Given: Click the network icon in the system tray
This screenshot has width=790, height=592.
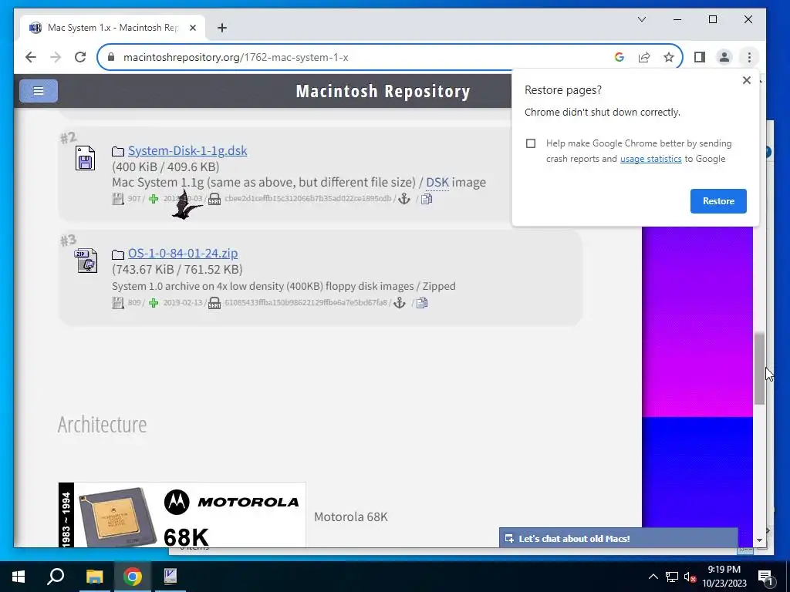Looking at the screenshot, I should tap(672, 577).
